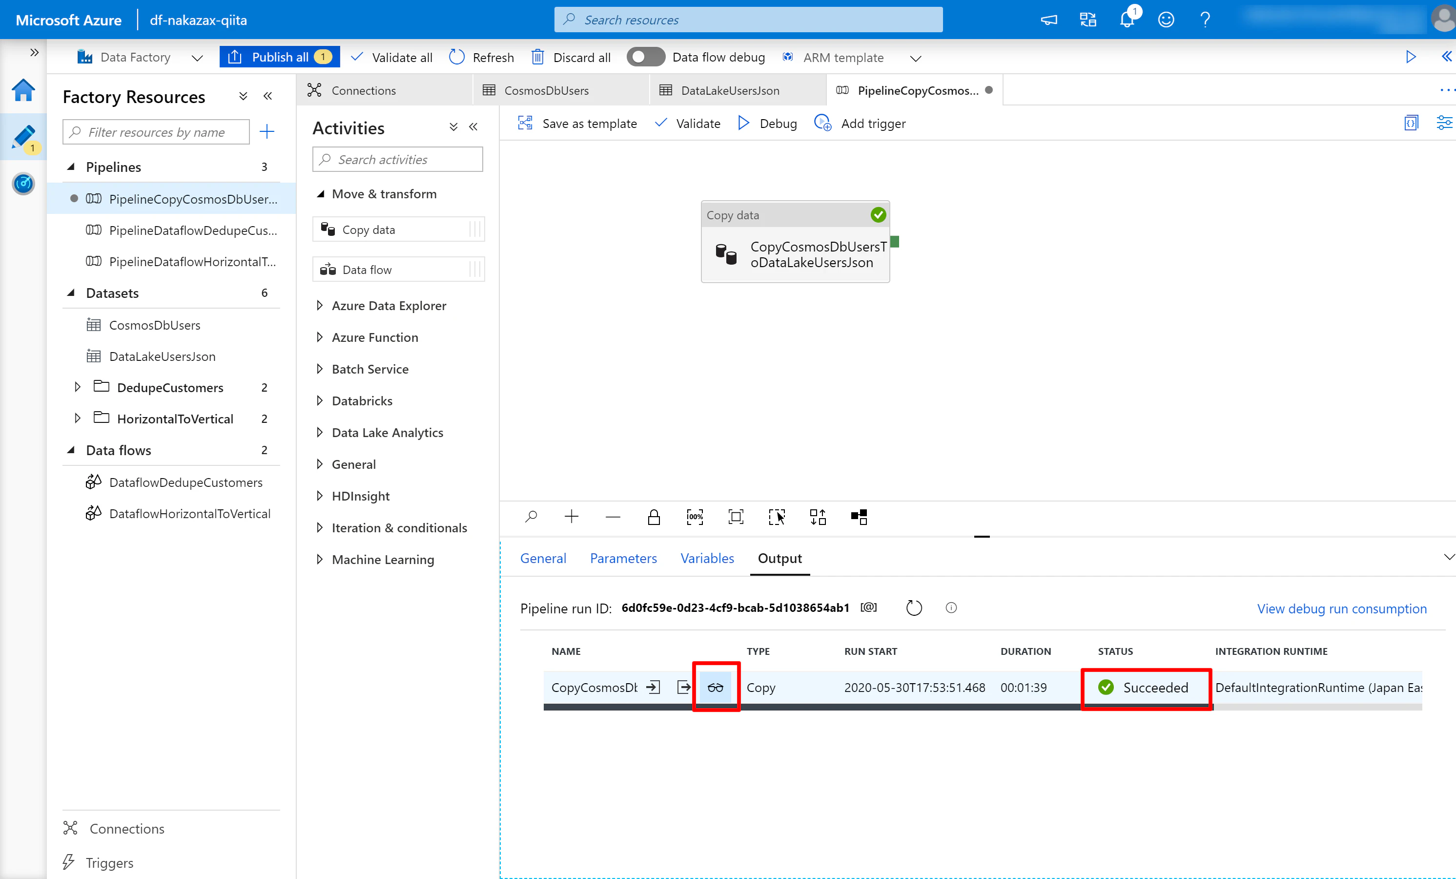
Task: Expand the left navigation with double chevron
Action: (34, 53)
